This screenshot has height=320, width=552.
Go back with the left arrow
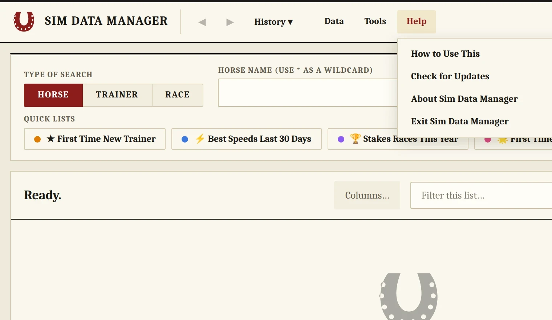[202, 22]
